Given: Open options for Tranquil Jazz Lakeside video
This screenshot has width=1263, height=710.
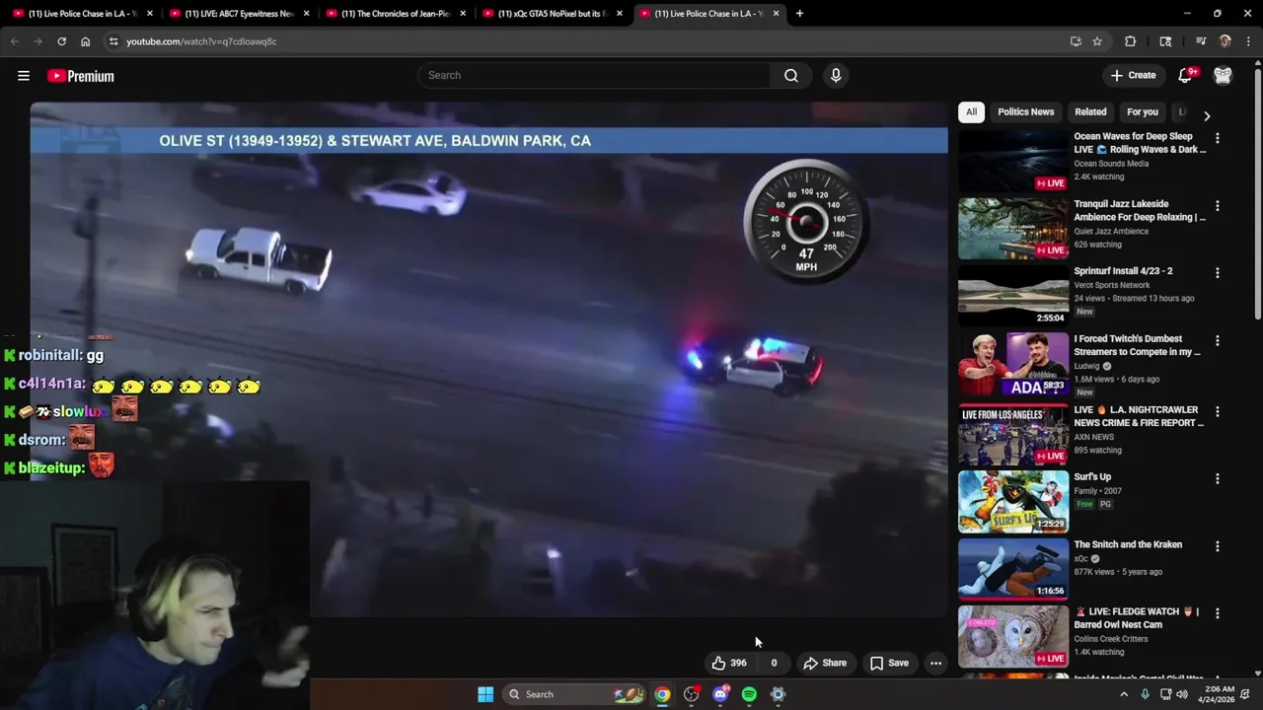Looking at the screenshot, I should pos(1217,206).
